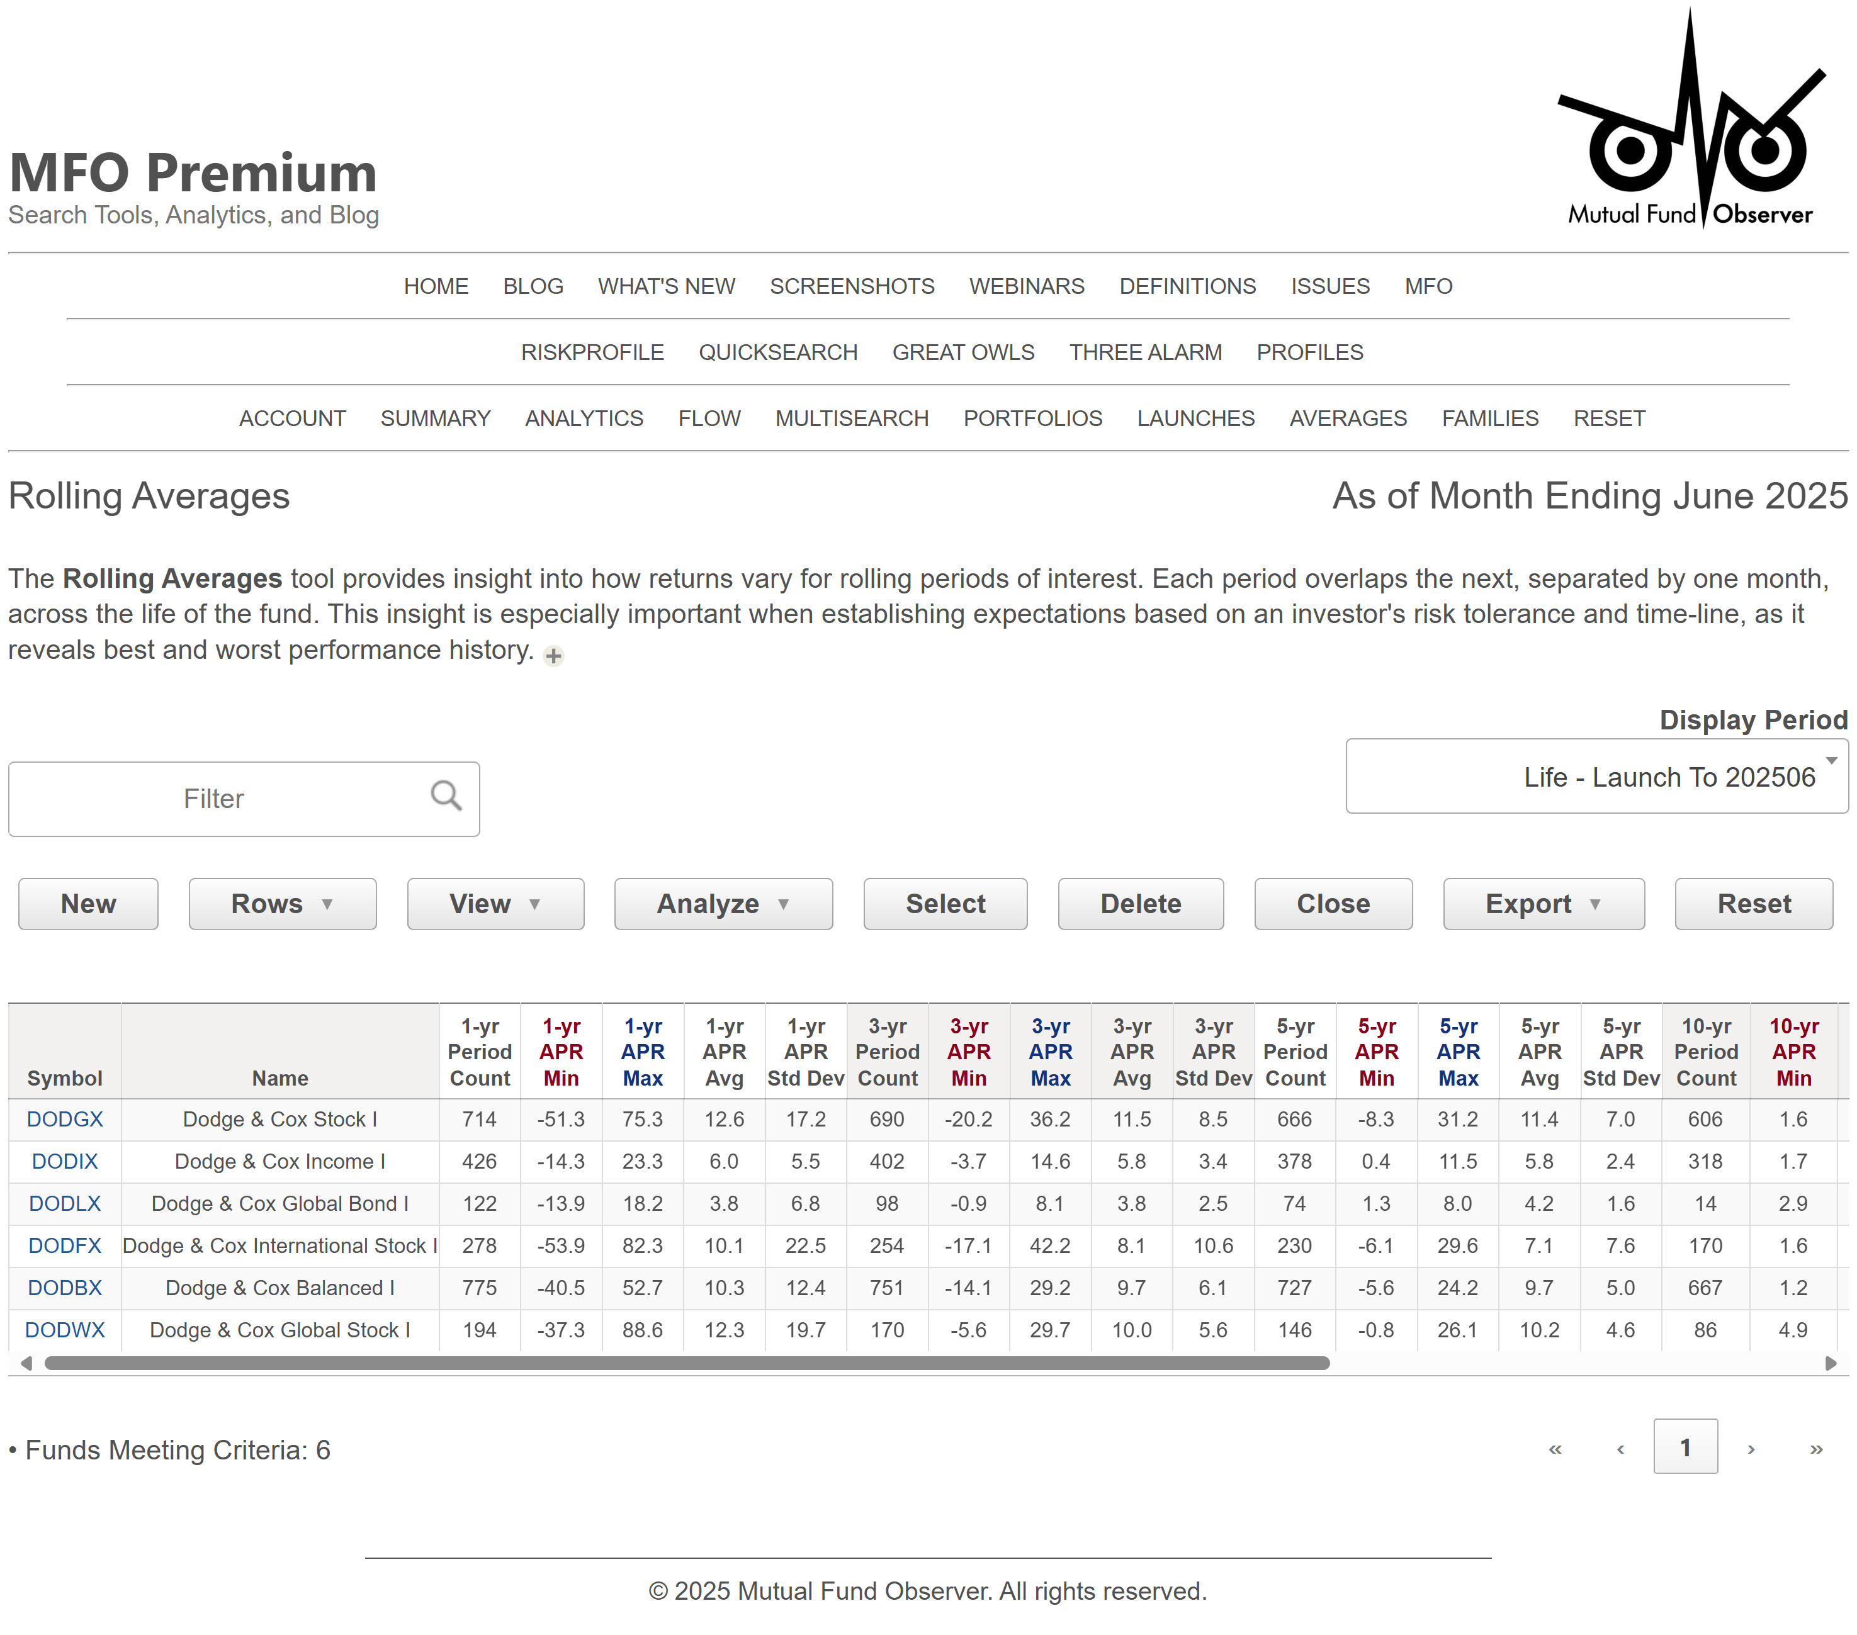Viewport: 1857px width, 1635px height.
Task: Open the Rows dropdown button
Action: [281, 904]
